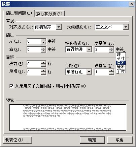Switch to the 换行和分页 tab

(49, 14)
